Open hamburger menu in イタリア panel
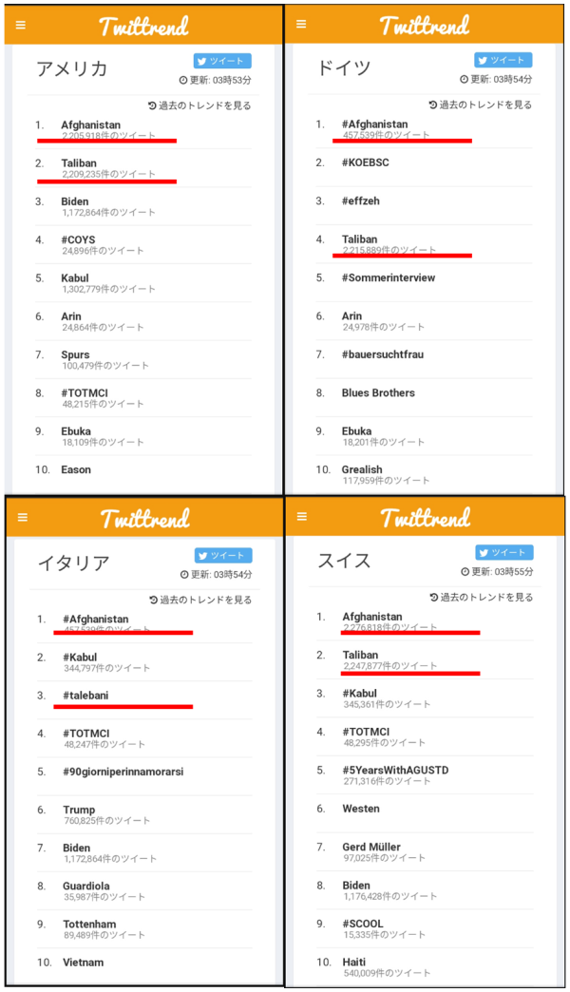Image resolution: width=570 pixels, height=992 pixels. coord(23,518)
